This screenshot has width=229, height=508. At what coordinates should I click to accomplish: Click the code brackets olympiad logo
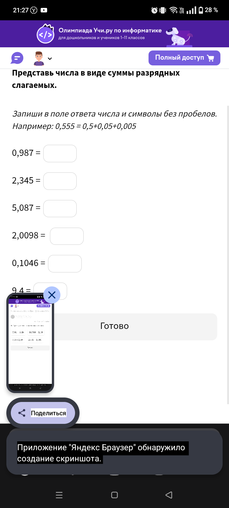45,34
